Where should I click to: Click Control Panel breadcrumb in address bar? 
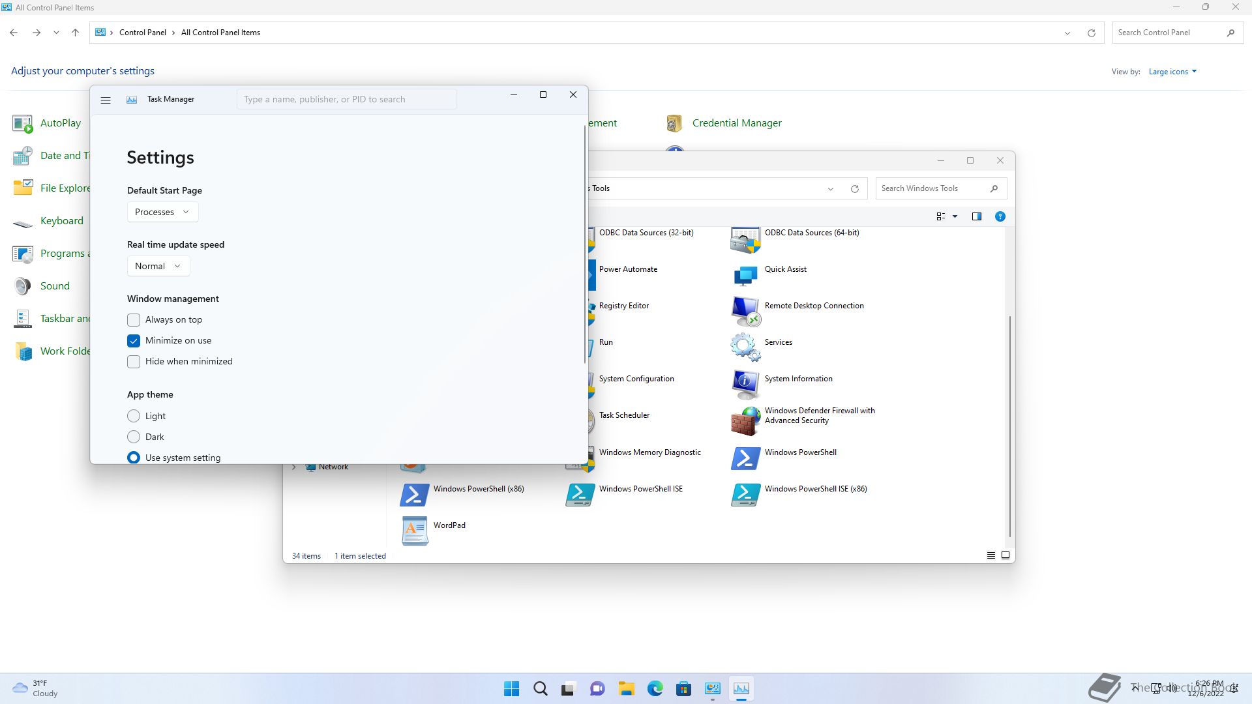coord(142,33)
